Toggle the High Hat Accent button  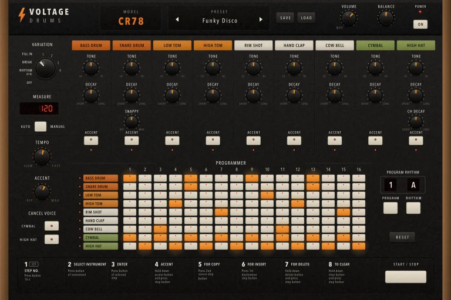coord(416,141)
